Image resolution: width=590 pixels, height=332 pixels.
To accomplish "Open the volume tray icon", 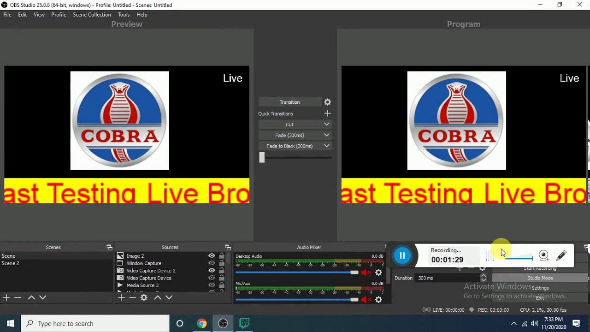I will (535, 324).
